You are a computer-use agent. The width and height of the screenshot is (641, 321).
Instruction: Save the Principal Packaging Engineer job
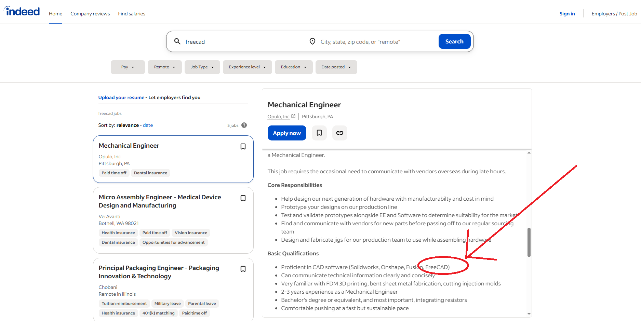243,269
